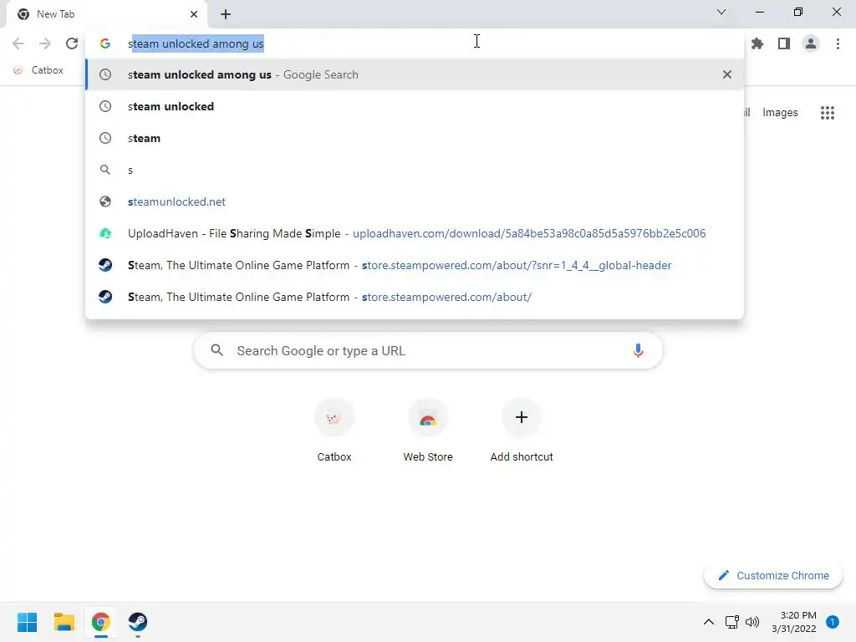The width and height of the screenshot is (856, 642).
Task: Open the Extensions puzzle icon
Action: [757, 43]
